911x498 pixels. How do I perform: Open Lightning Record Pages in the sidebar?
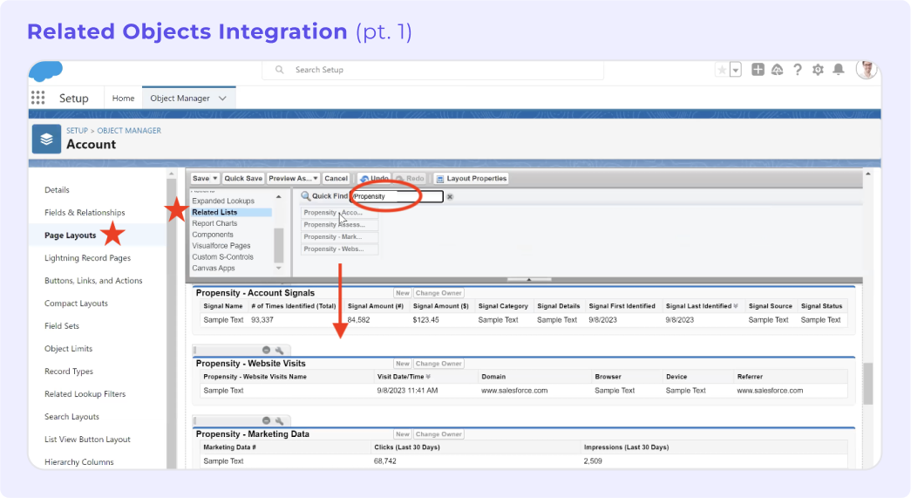[88, 258]
